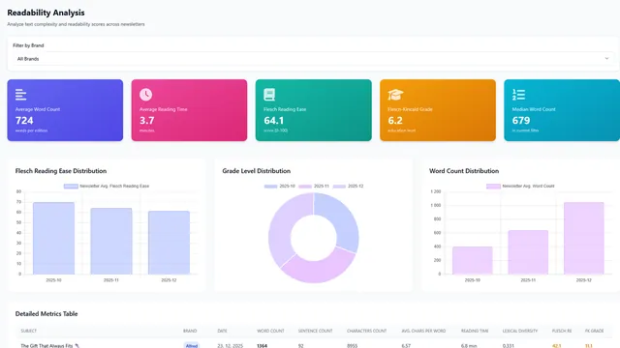The height and width of the screenshot is (348, 620).
Task: Select the tall 2025-12 bar in Word Count Distribution
Action: [583, 239]
